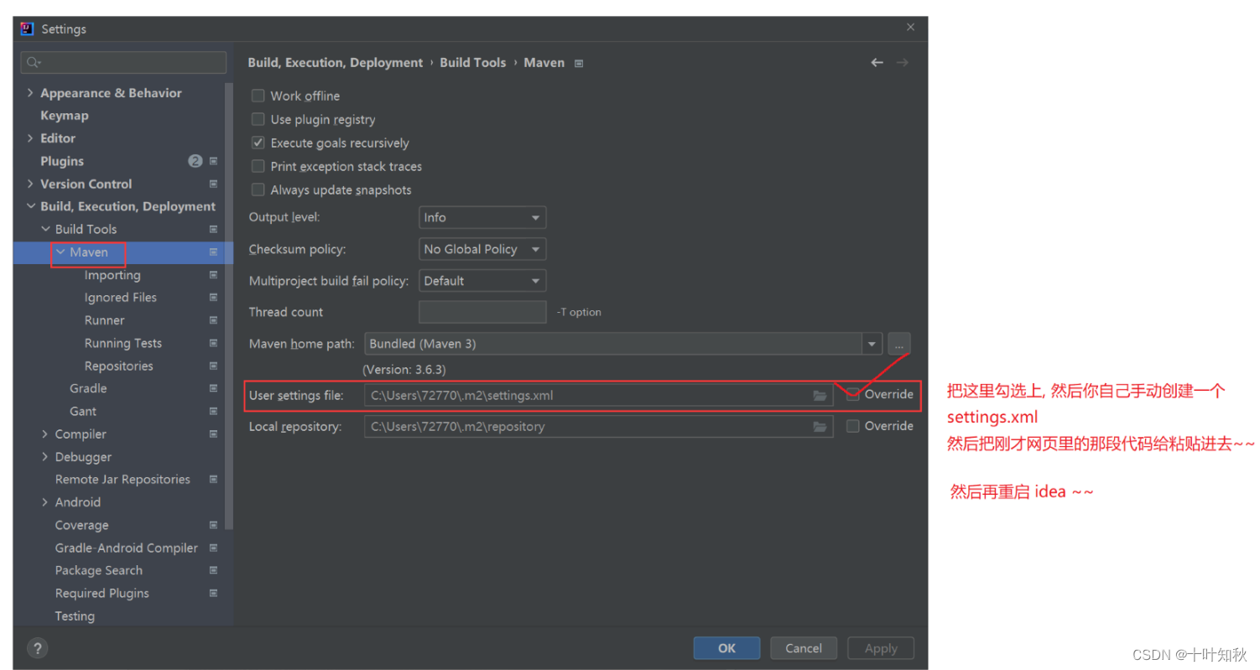Image resolution: width=1260 pixels, height=670 pixels.
Task: Click the project-level icon next to Plugins
Action: 214,161
